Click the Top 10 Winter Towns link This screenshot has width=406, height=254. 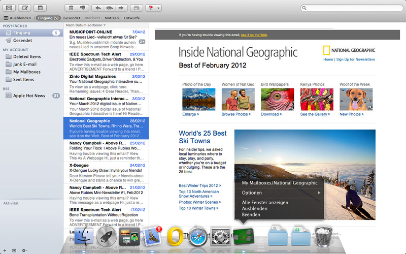pyautogui.click(x=198, y=208)
